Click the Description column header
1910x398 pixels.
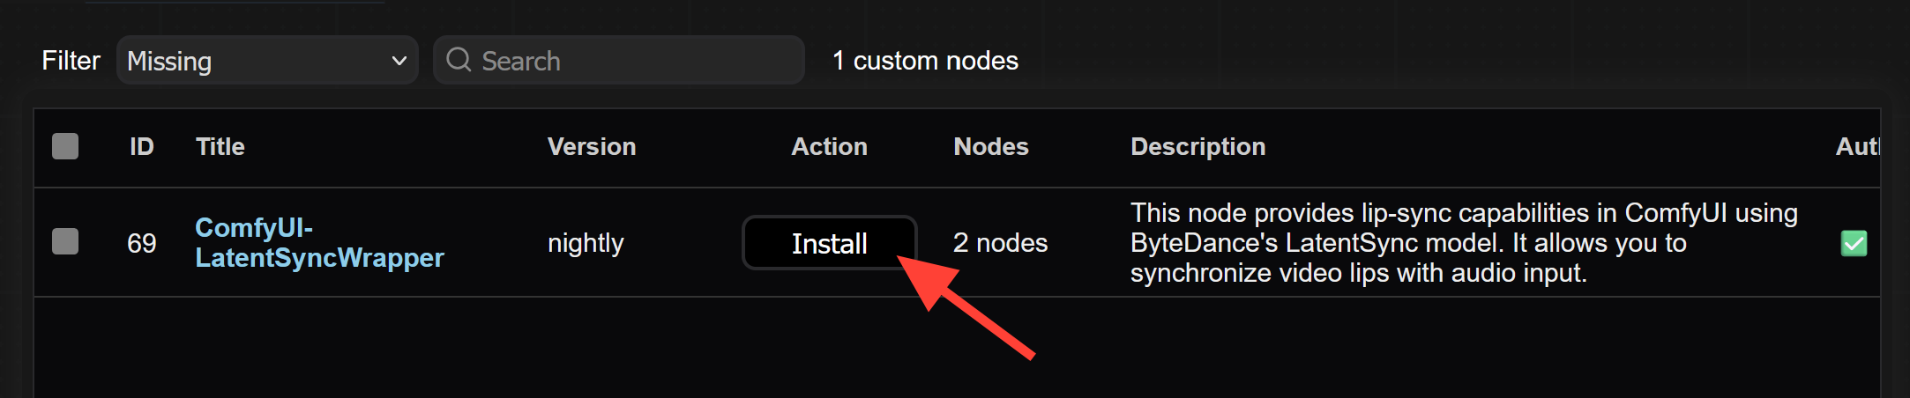[1198, 146]
